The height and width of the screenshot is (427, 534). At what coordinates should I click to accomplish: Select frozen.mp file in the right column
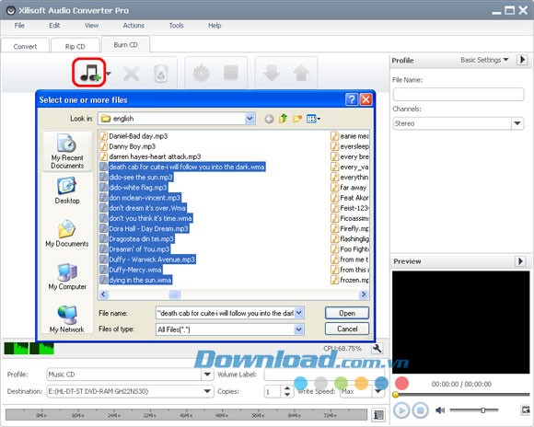click(x=350, y=280)
